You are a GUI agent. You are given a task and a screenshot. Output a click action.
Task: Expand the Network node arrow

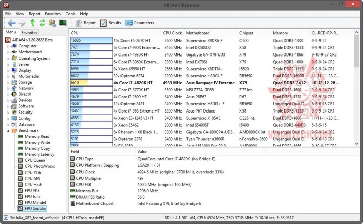[x=8, y=88]
